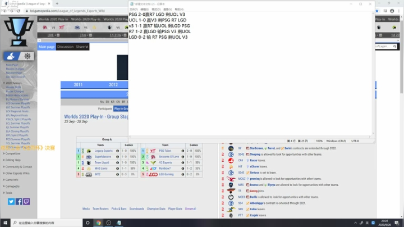Click the browser reload button
The image size is (404, 227).
(19, 11)
